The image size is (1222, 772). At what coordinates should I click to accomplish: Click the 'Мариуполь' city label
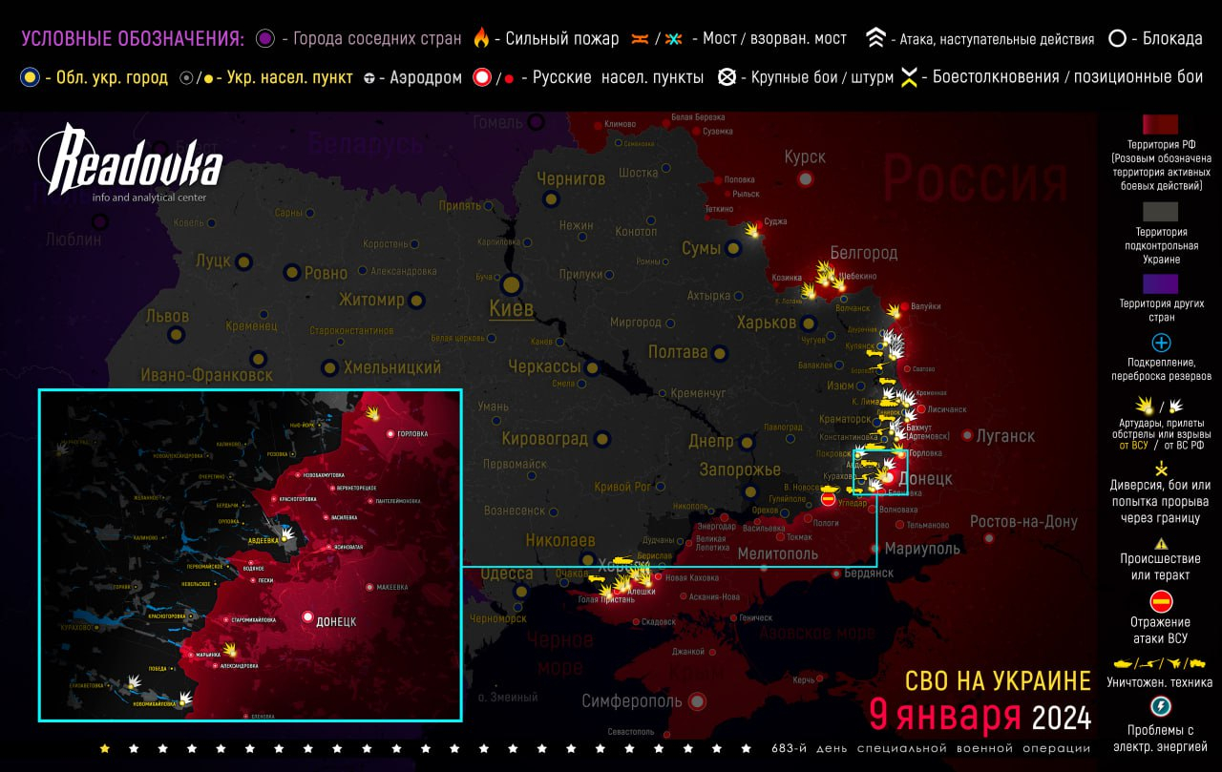click(921, 549)
